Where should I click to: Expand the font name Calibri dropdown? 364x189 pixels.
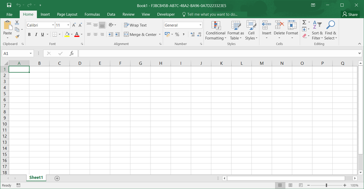click(x=53, y=25)
